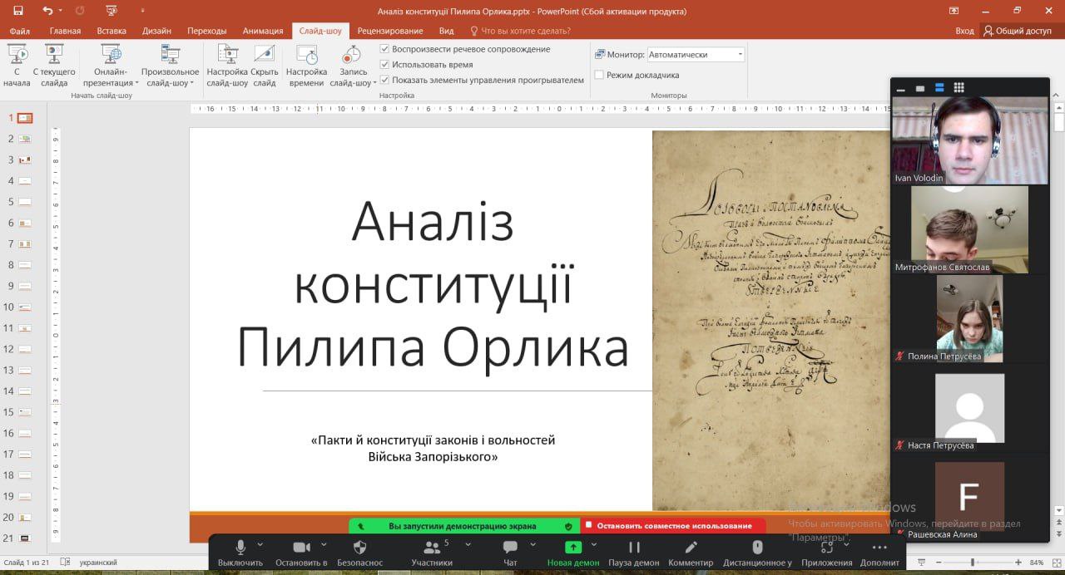Open the Дизайн ribbon tab
The height and width of the screenshot is (575, 1065).
pyautogui.click(x=156, y=31)
